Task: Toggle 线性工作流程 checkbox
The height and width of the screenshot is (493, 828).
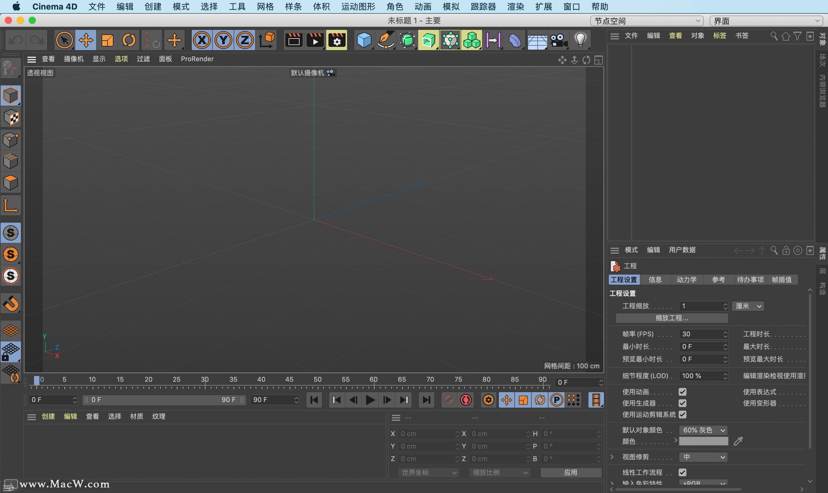Action: [x=682, y=472]
